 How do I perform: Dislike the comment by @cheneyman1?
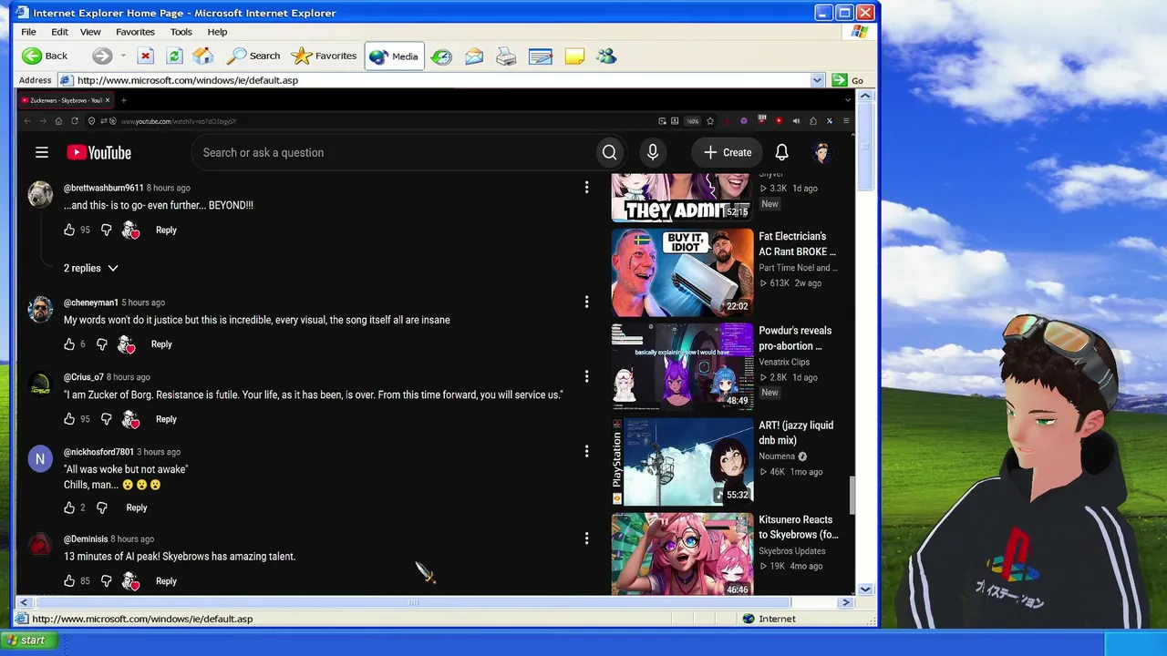point(101,344)
